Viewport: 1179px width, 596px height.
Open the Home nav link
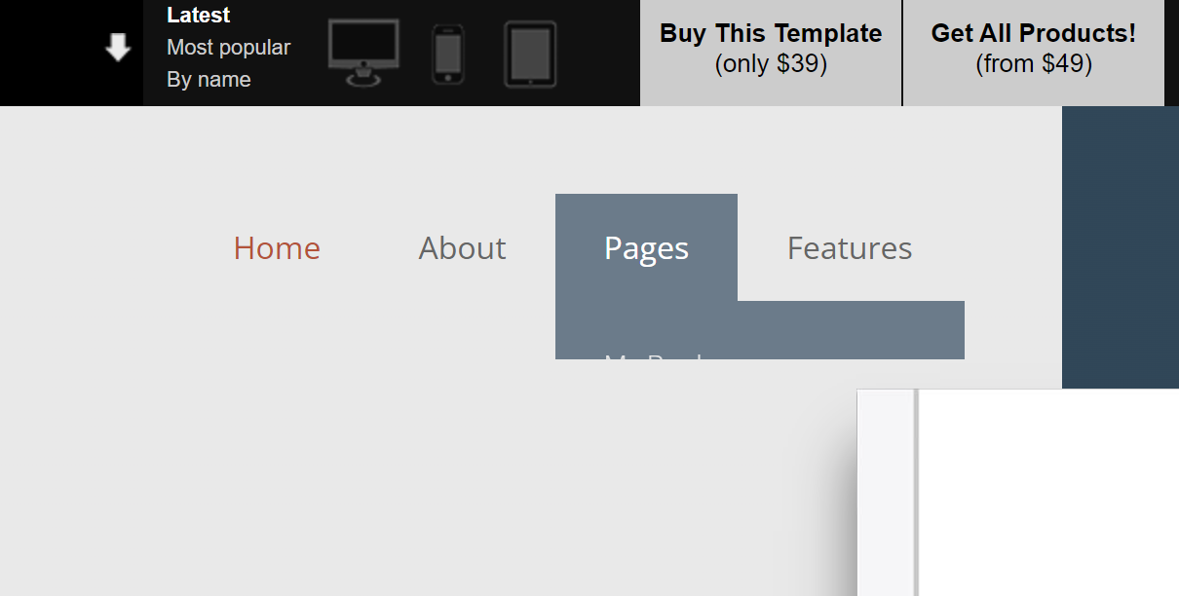(277, 248)
